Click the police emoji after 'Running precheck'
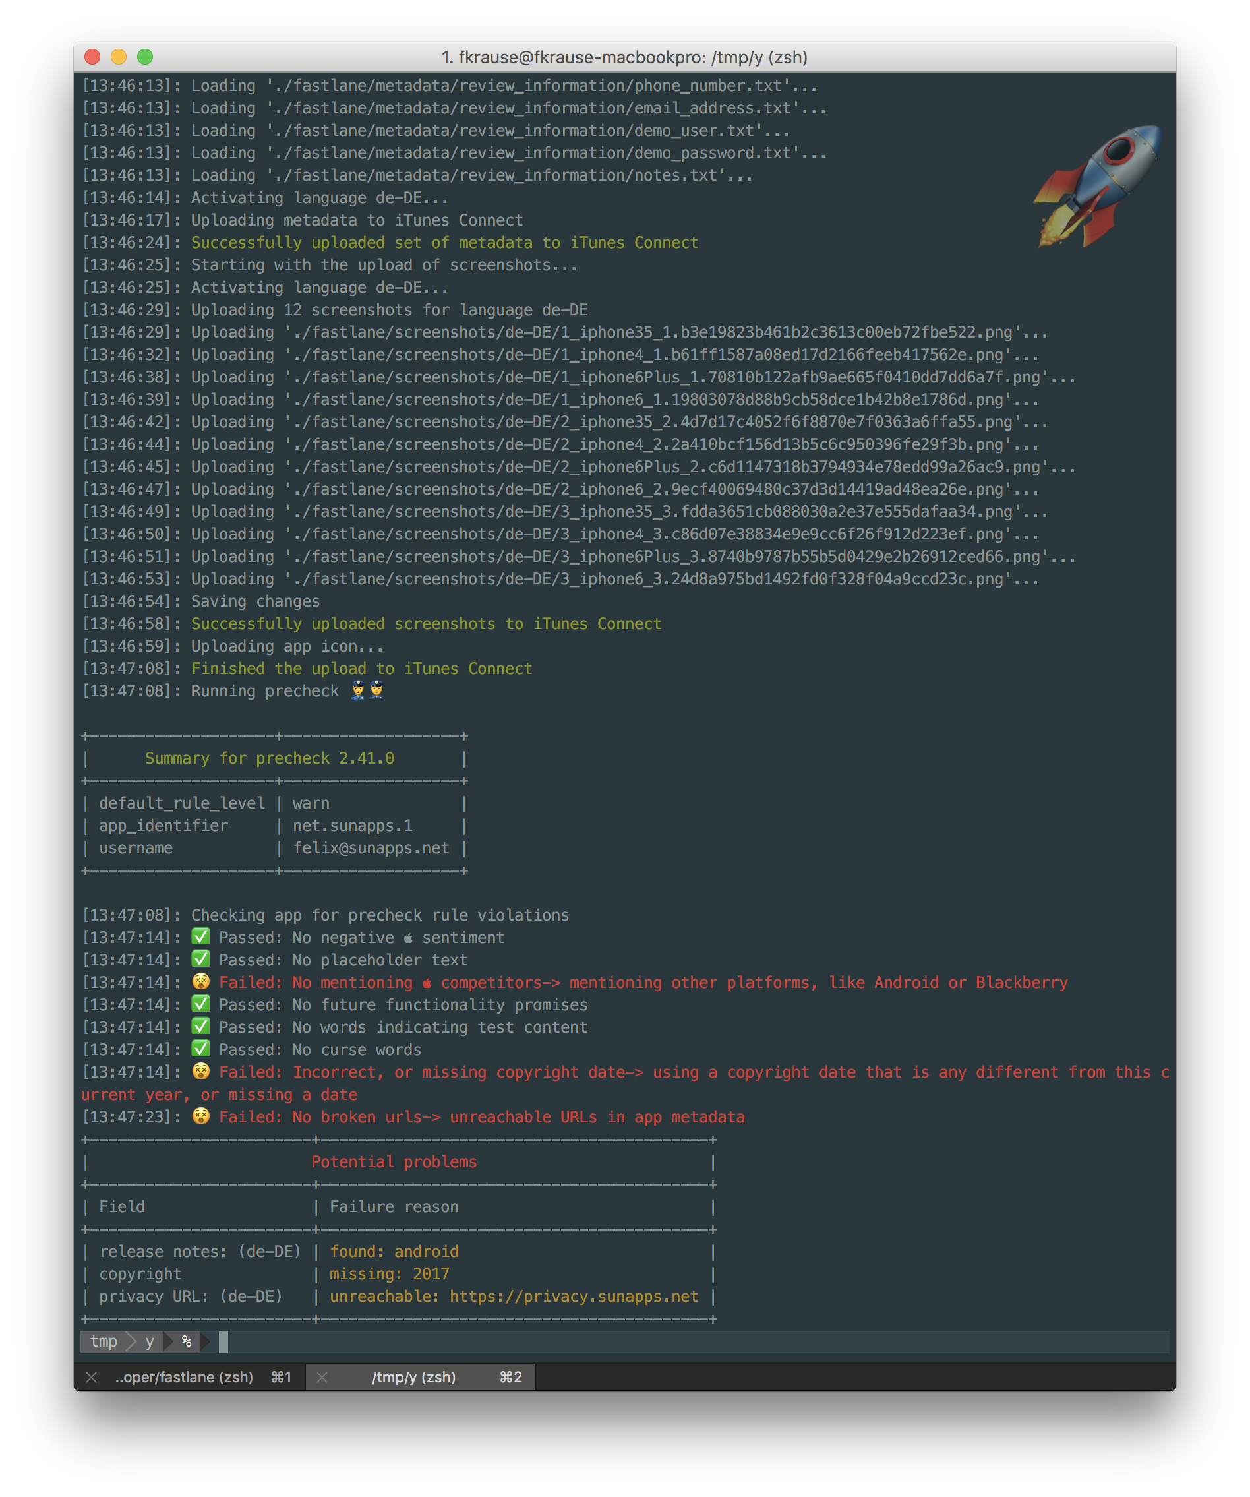Viewport: 1250px width, 1497px height. pyautogui.click(x=367, y=690)
